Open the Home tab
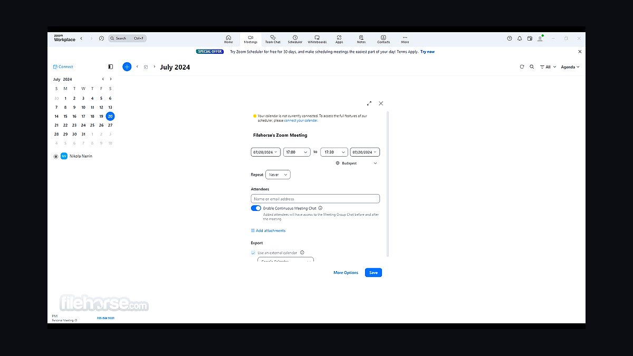The image size is (633, 356). tap(228, 40)
